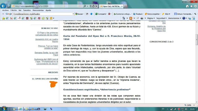Click the orange Spain map image
The width and height of the screenshot is (198, 111).
53,84
